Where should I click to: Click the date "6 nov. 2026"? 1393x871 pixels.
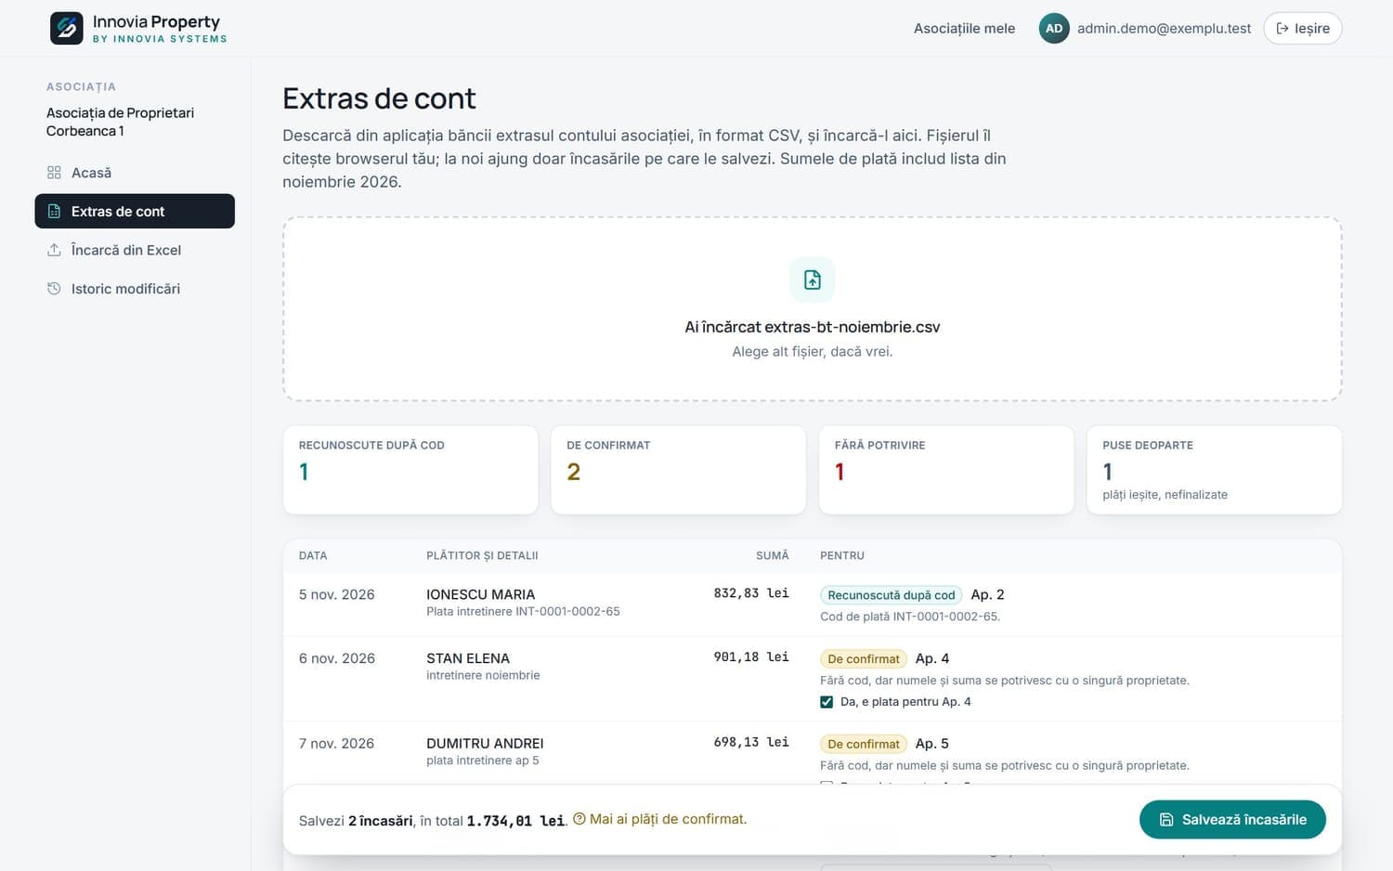pyautogui.click(x=337, y=658)
